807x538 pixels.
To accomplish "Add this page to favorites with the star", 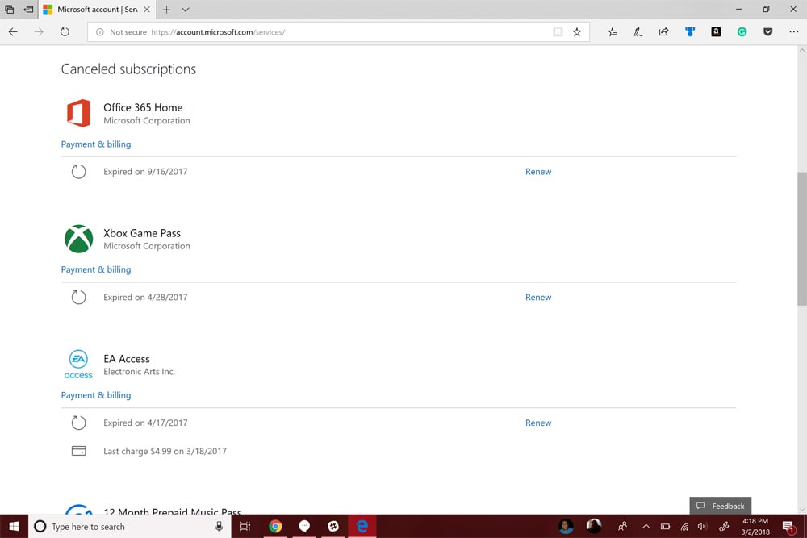I will pyautogui.click(x=577, y=31).
